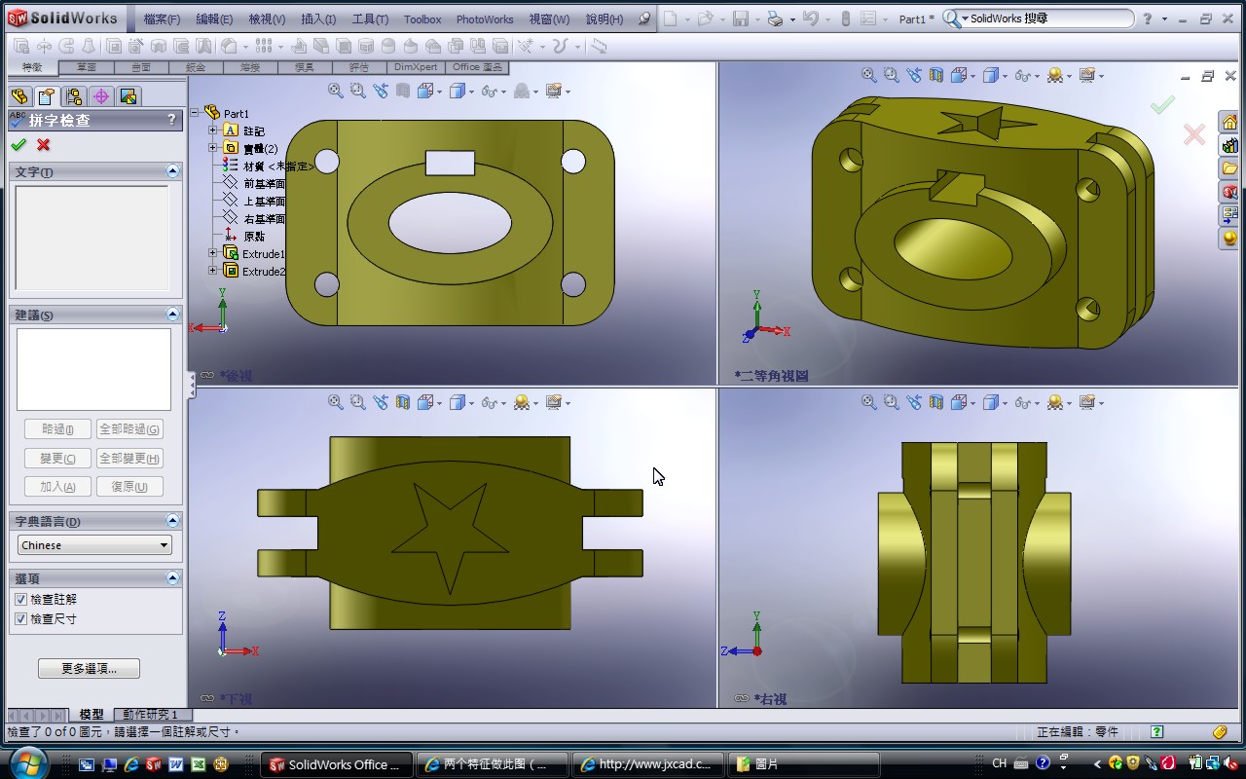Screen dimensions: 1246x779
Task: Open File Explorer task pane tab
Action: pyautogui.click(x=1230, y=168)
